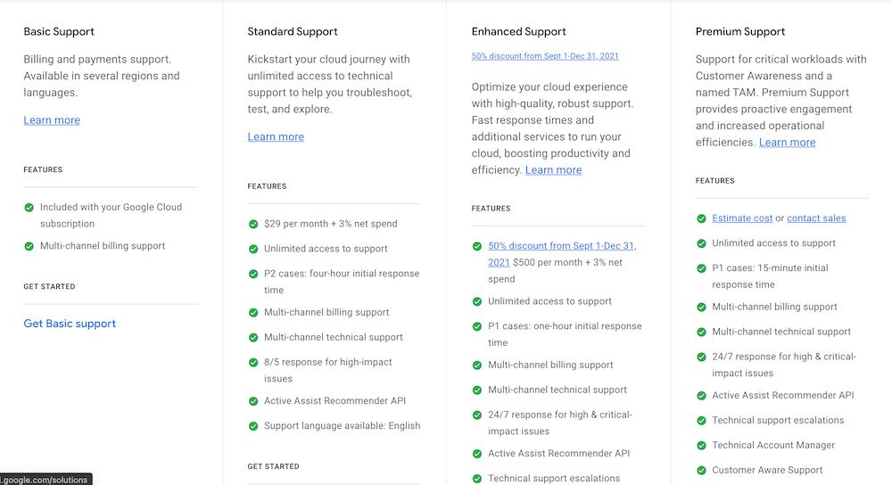The height and width of the screenshot is (485, 892).
Task: Click the checkmark next to P1 cases: one-hour response
Action: coord(477,326)
